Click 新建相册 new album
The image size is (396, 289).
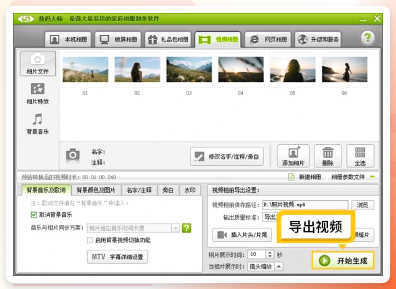pyautogui.click(x=305, y=177)
